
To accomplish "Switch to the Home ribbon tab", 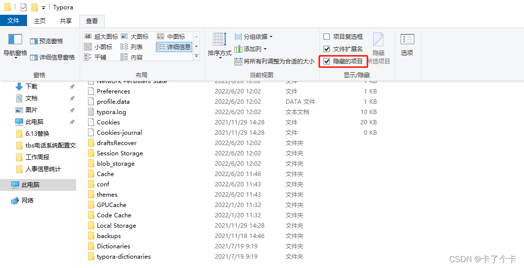I will pos(40,21).
